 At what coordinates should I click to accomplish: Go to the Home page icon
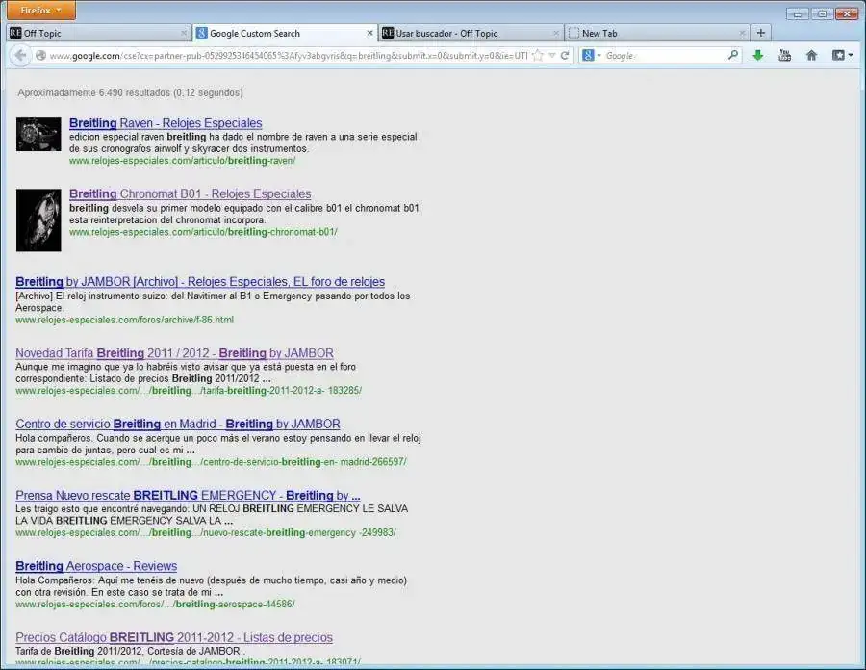[811, 56]
